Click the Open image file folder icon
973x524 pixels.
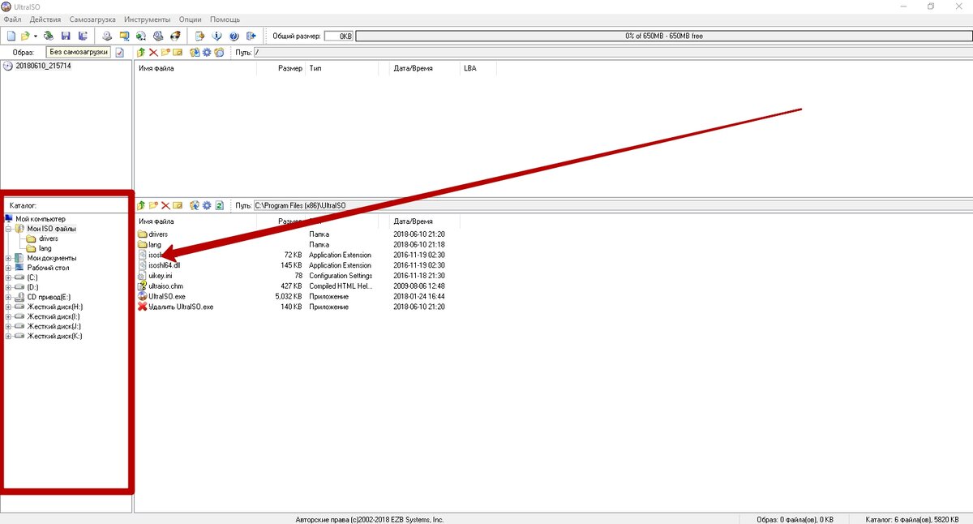pos(25,36)
